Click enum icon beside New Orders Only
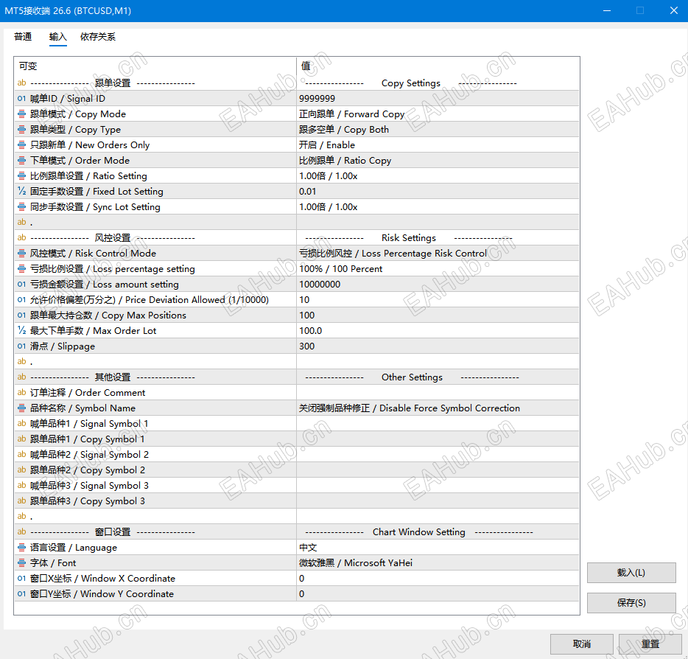 pos(21,145)
